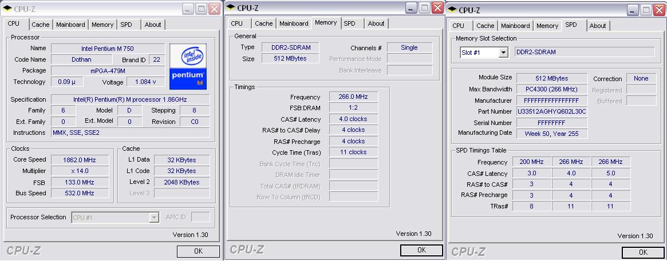Screen dimensions: 667x261
Task: Click the Channels # value Single
Action: [x=409, y=47]
